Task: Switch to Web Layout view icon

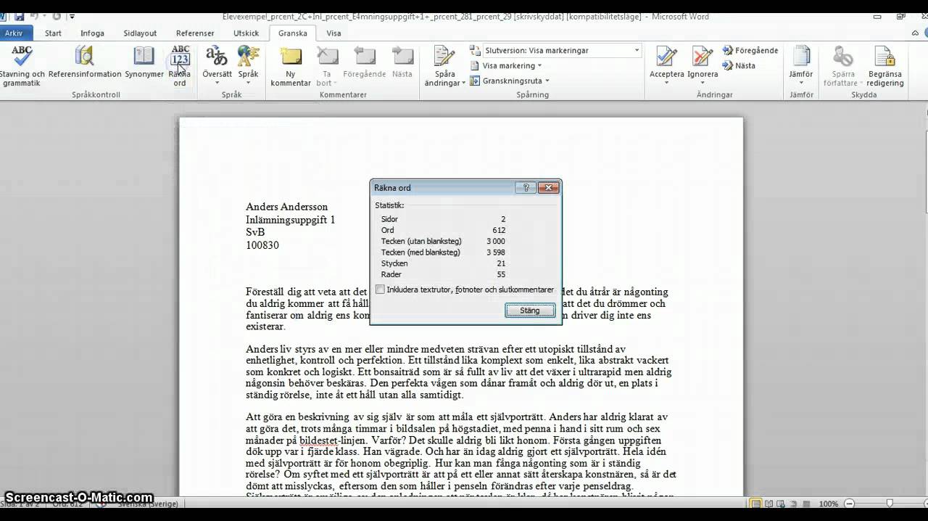Action: 779,504
